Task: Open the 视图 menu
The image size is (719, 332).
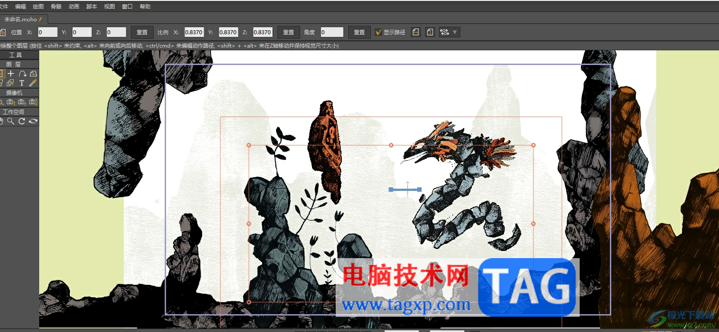Action: [x=110, y=7]
